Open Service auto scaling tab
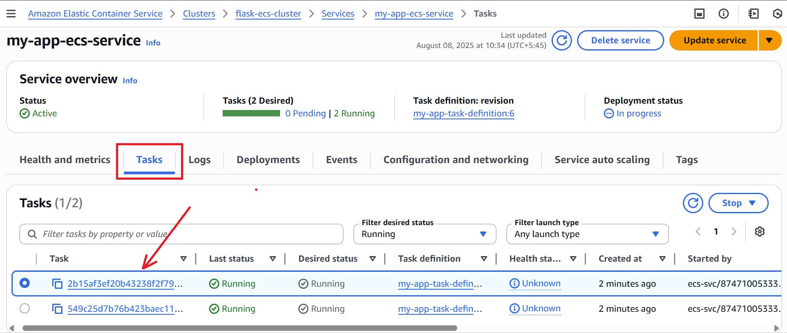The image size is (787, 333). tap(602, 160)
